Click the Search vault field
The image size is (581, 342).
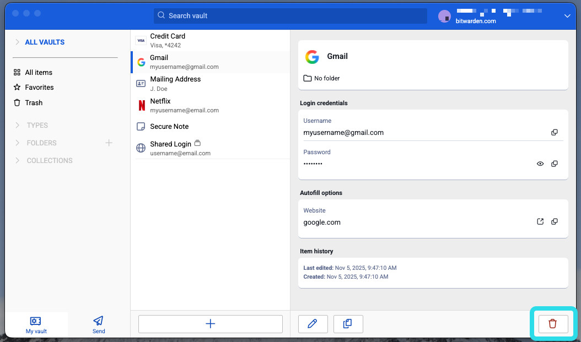click(290, 16)
